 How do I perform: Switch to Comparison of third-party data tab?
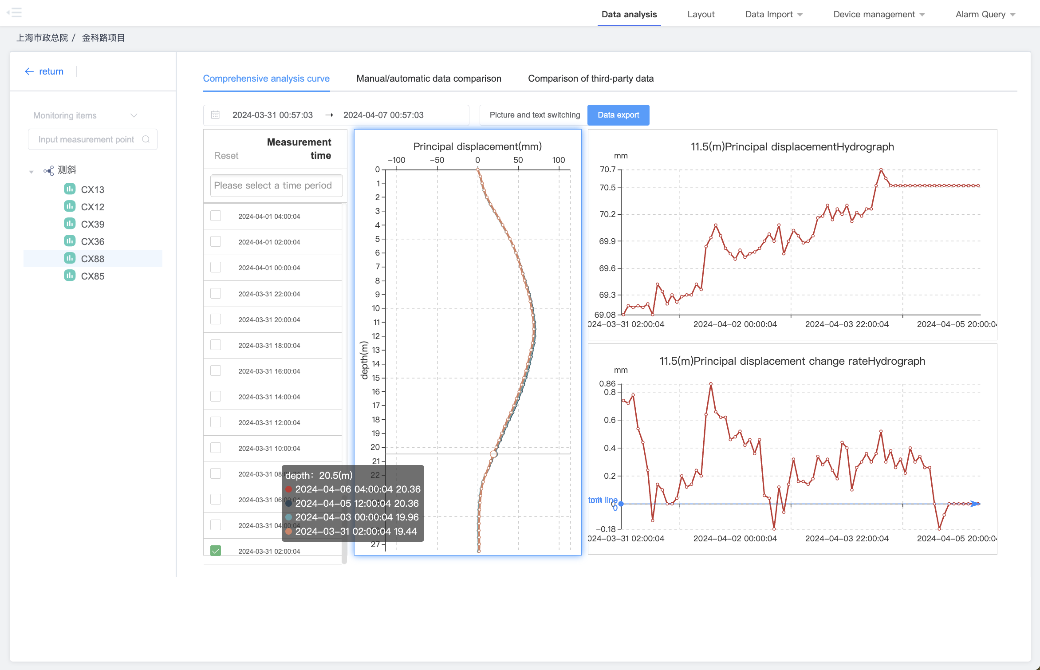pyautogui.click(x=591, y=79)
